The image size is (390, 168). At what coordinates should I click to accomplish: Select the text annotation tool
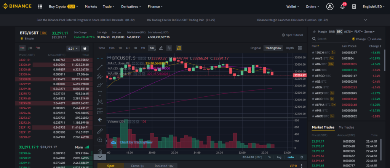100,93
